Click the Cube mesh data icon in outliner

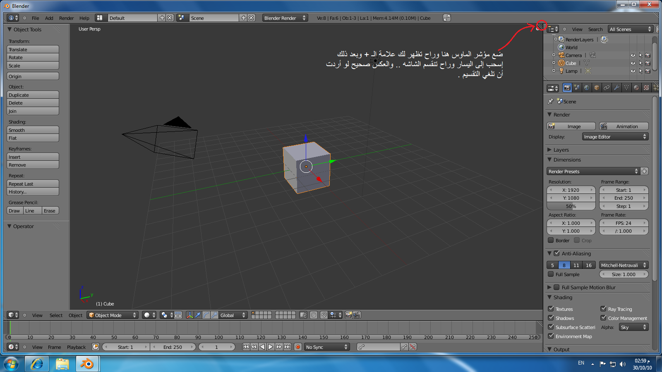click(x=587, y=63)
